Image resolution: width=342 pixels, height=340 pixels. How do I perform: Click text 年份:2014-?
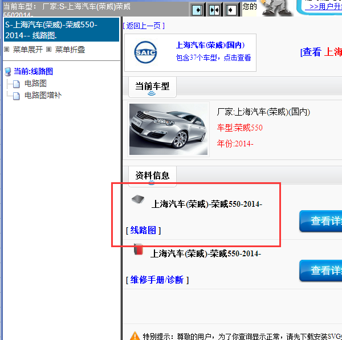tap(235, 144)
